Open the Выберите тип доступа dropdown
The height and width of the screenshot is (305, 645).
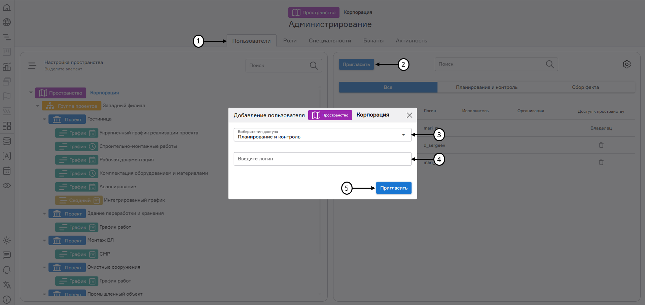(322, 135)
